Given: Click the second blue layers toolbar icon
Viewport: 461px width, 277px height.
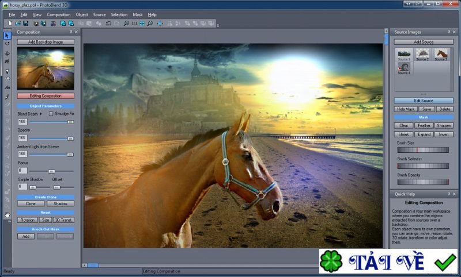Looking at the screenshot, I should 71,23.
